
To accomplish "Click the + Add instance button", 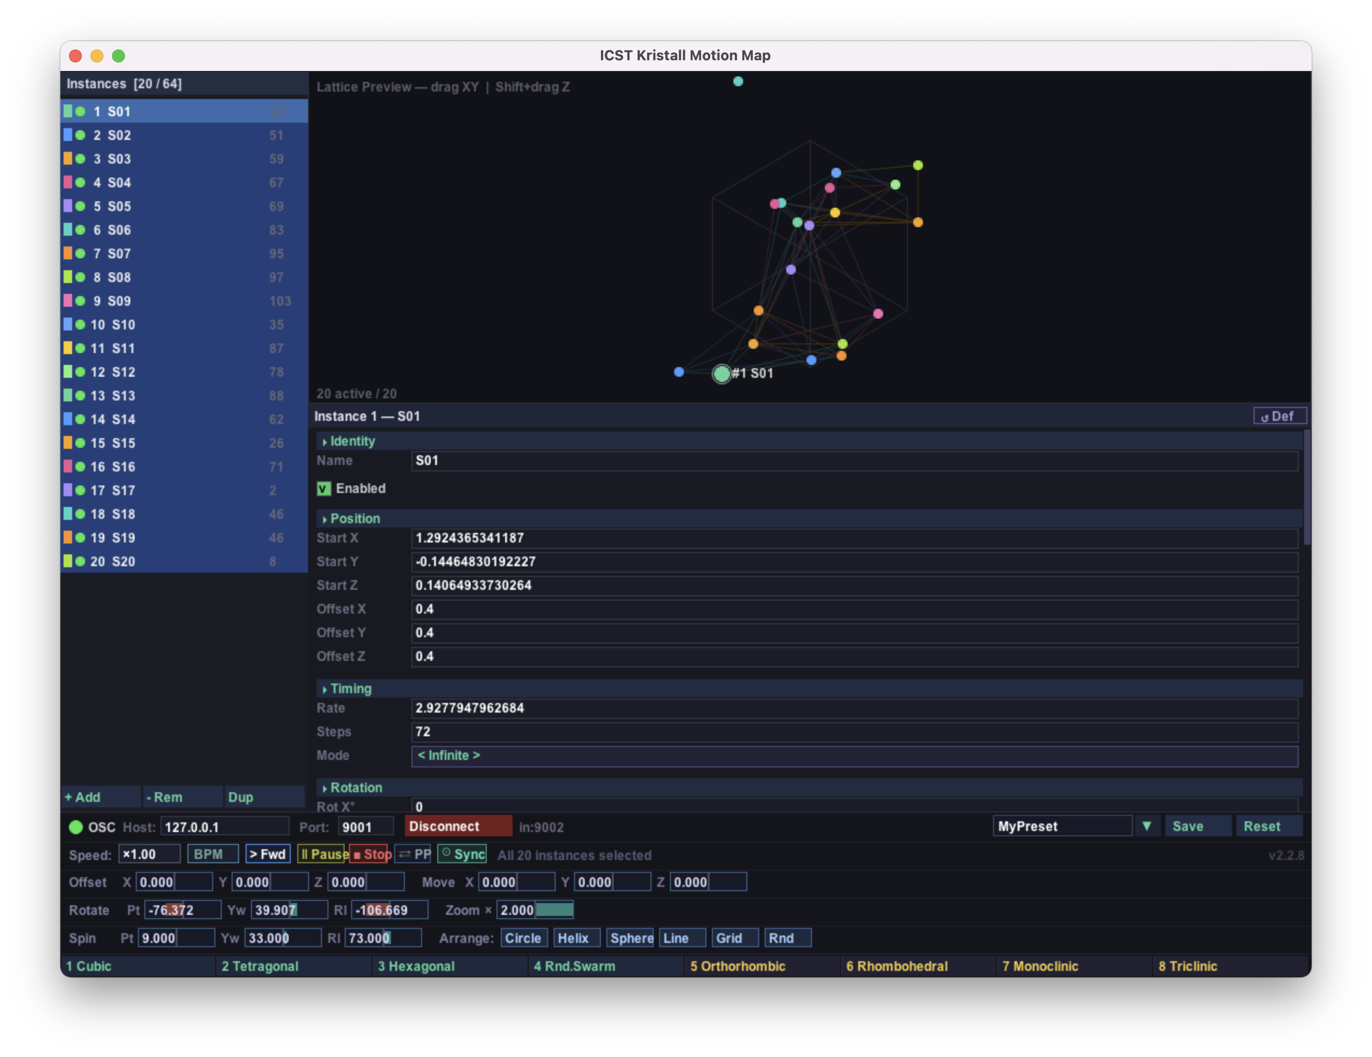I will [x=101, y=797].
